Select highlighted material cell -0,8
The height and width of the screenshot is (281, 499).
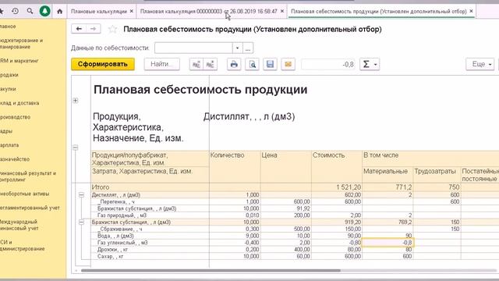388,243
